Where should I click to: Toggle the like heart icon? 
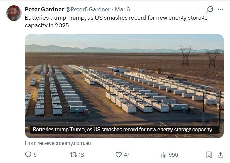[118, 155]
